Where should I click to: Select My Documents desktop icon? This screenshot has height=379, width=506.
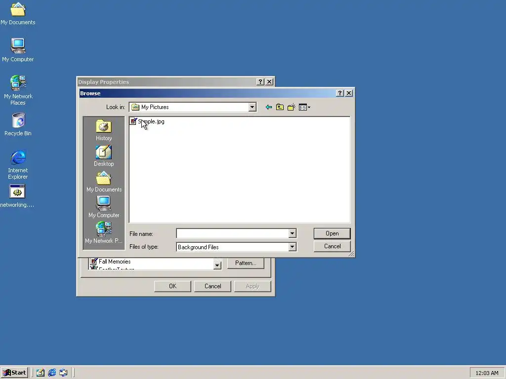click(x=18, y=13)
